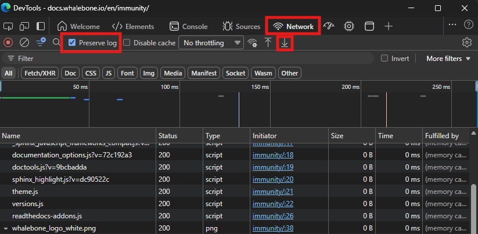Filter requests by Img
This screenshot has height=234, width=478.
149,73
